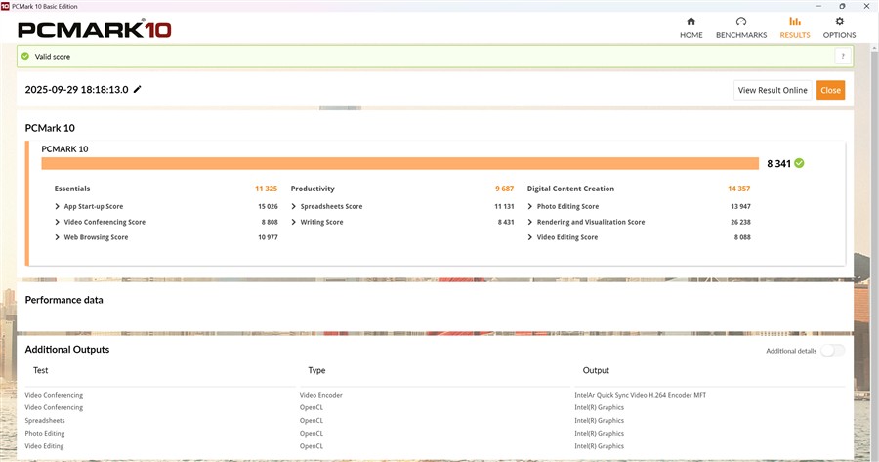Screen dimensions: 879x462
Task: Open Options gear icon
Action: [x=839, y=21]
